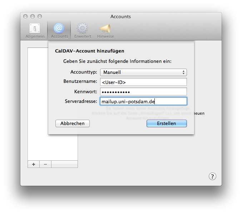This screenshot has width=242, height=214.
Task: Open the Erweitert gear preferences
Action: (x=83, y=31)
